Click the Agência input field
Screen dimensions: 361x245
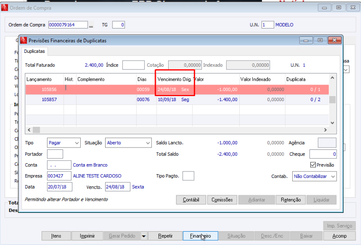tap(327, 142)
